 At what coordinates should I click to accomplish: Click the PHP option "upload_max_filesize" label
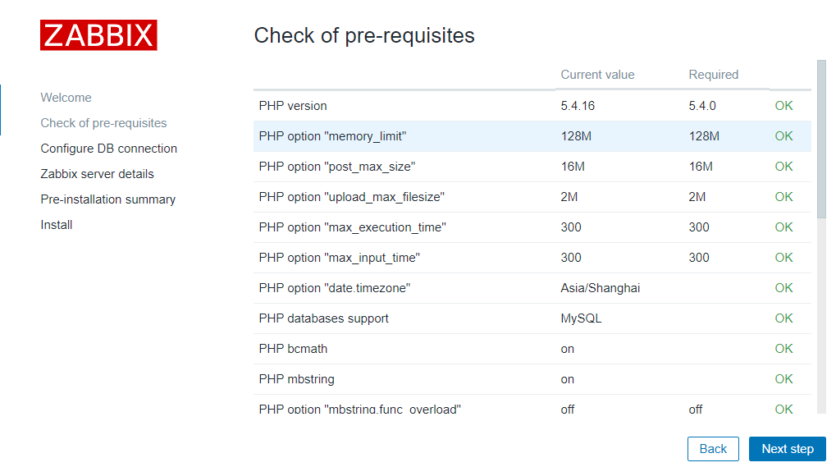[x=351, y=197]
